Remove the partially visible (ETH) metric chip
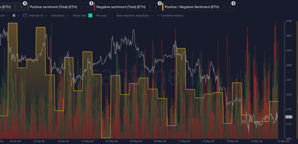 tap(21, 7)
